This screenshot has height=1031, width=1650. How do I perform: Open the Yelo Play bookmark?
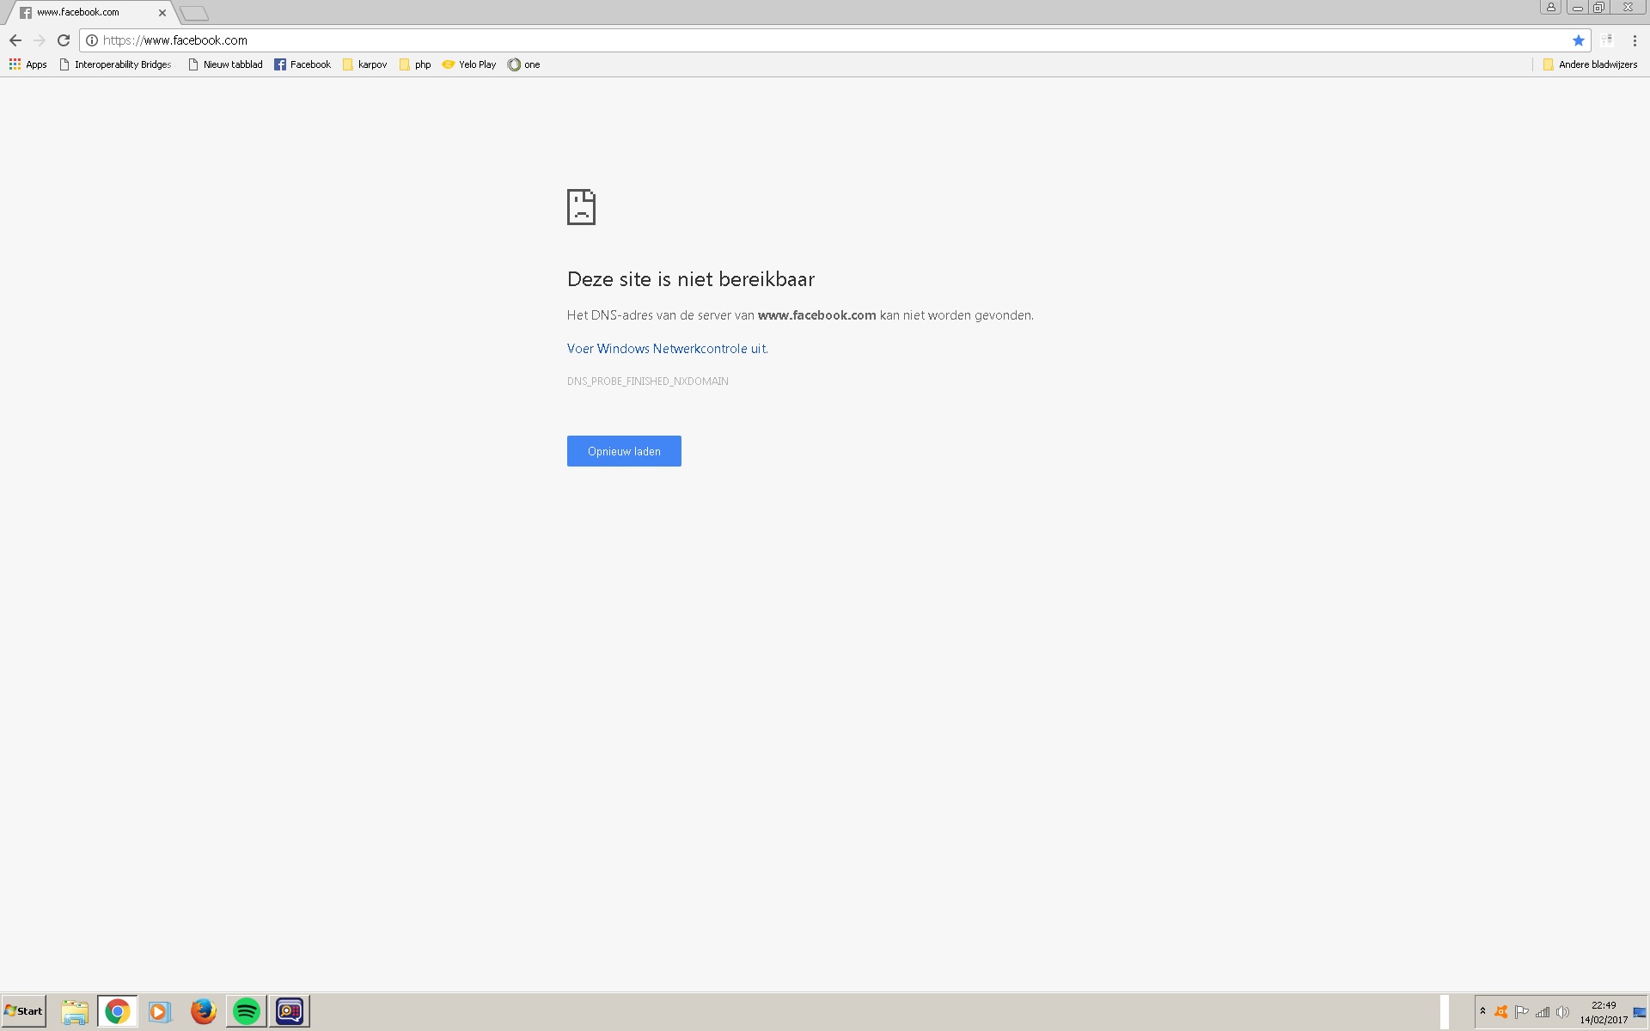coord(469,64)
